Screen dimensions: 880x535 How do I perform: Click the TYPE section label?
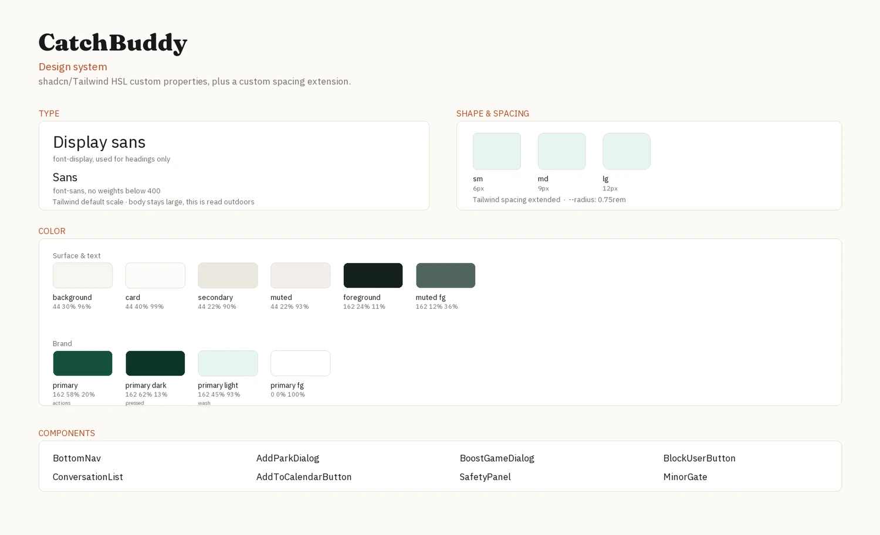coord(49,114)
